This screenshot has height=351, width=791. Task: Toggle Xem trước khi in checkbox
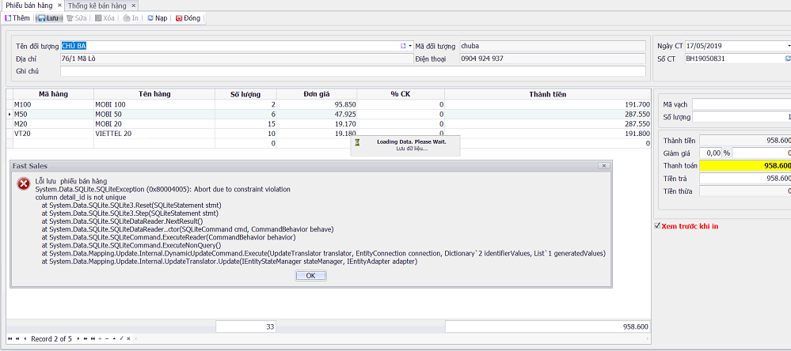pos(657,226)
